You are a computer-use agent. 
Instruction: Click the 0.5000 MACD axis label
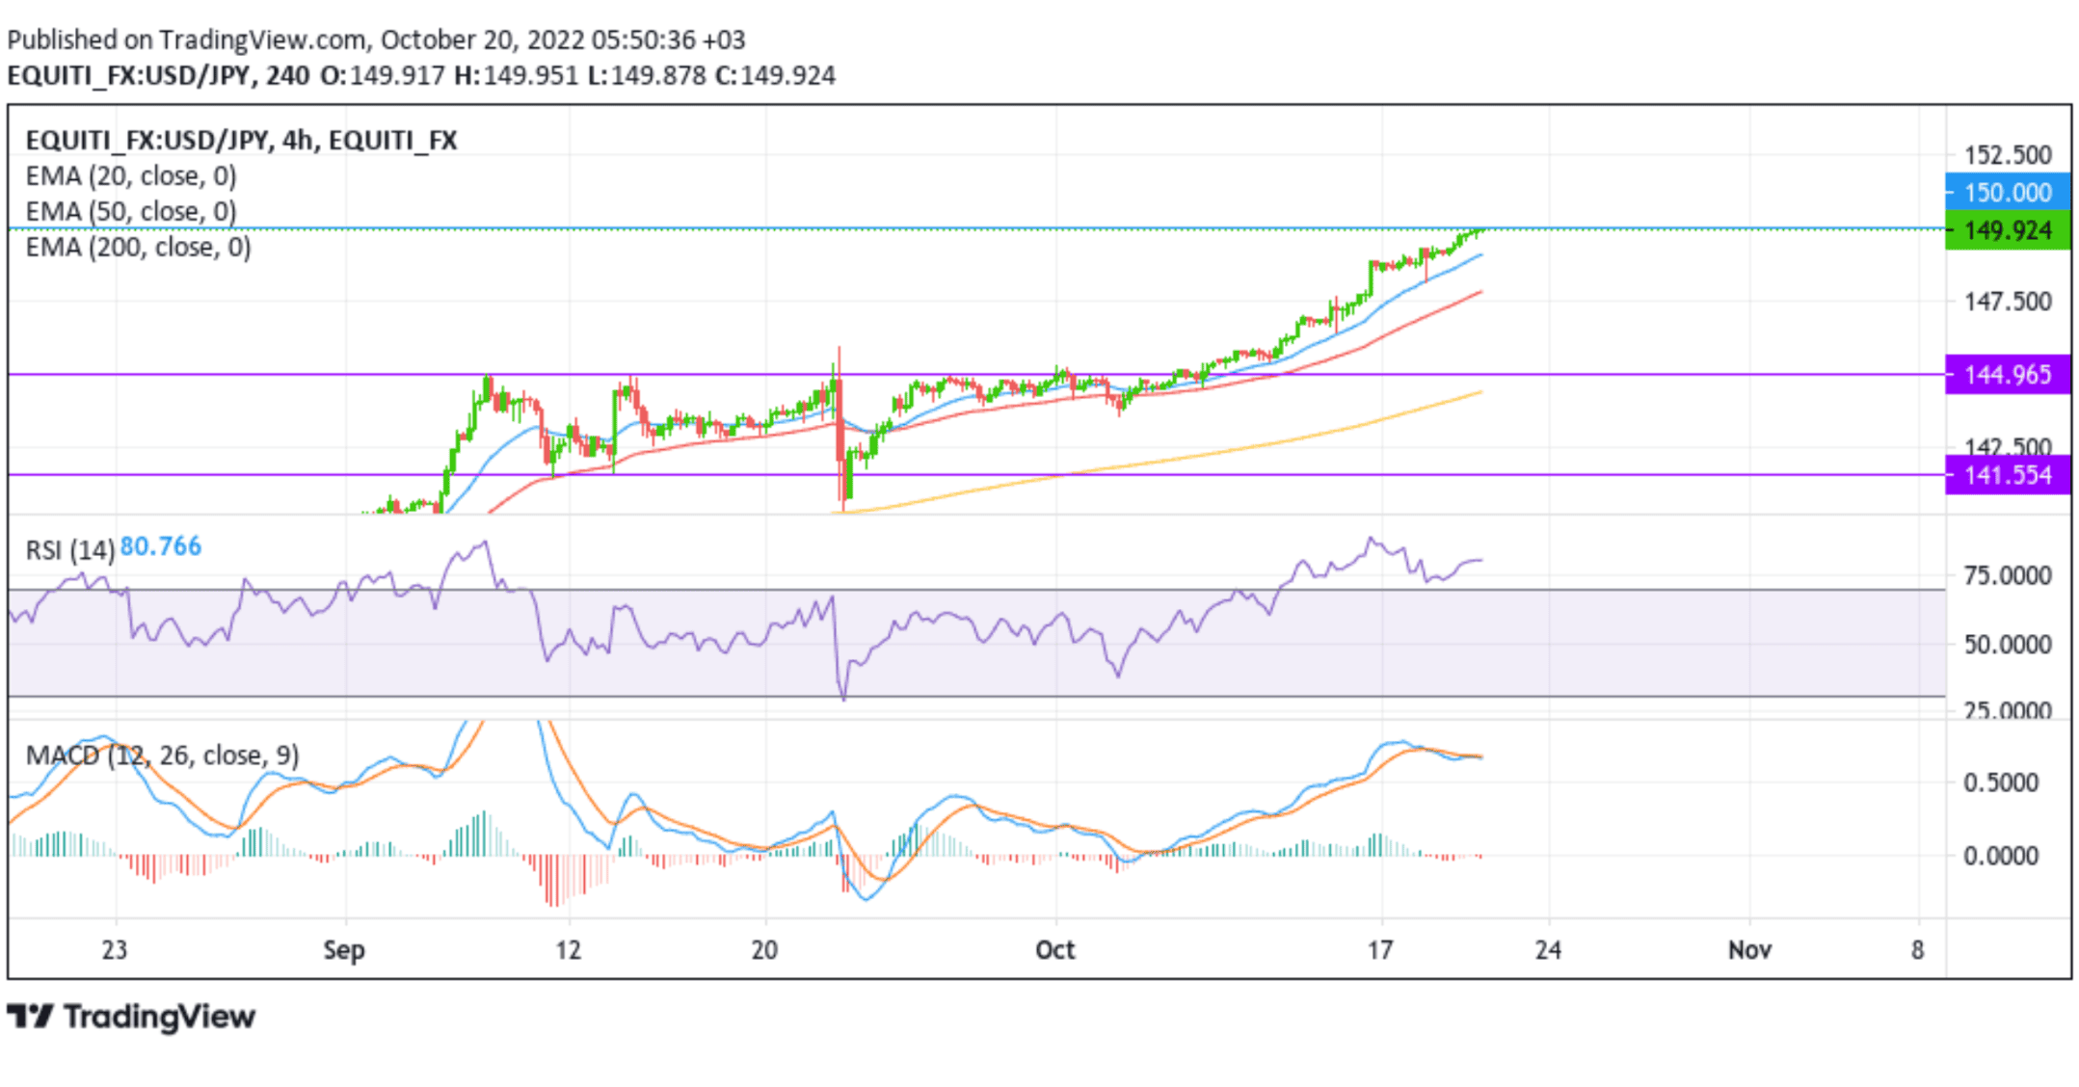coord(2001,782)
